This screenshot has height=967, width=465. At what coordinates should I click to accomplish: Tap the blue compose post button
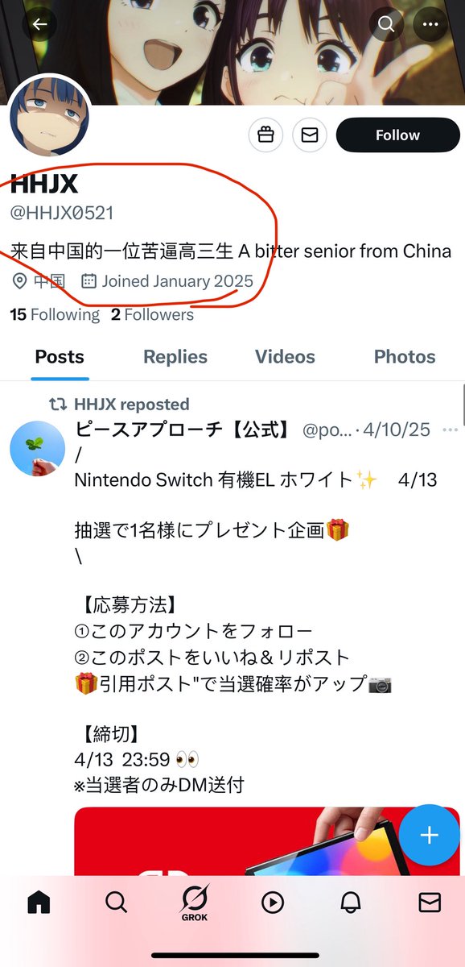[x=429, y=835]
